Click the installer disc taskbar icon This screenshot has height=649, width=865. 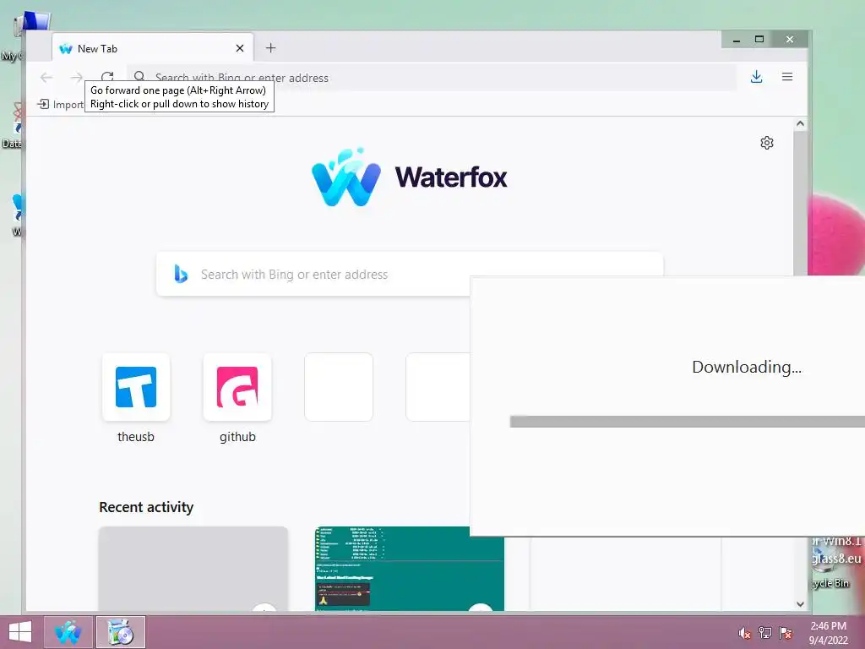click(x=121, y=632)
